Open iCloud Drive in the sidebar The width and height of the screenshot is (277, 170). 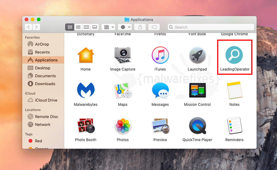tap(43, 100)
